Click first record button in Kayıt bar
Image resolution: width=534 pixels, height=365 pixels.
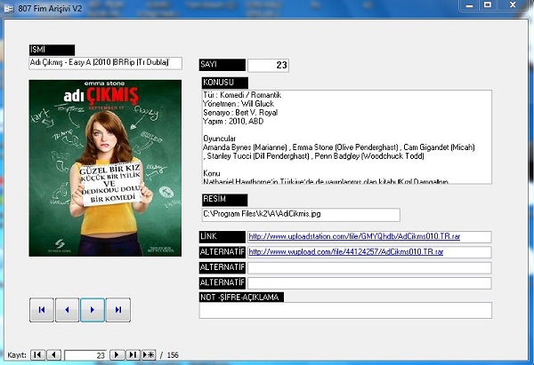tap(37, 355)
